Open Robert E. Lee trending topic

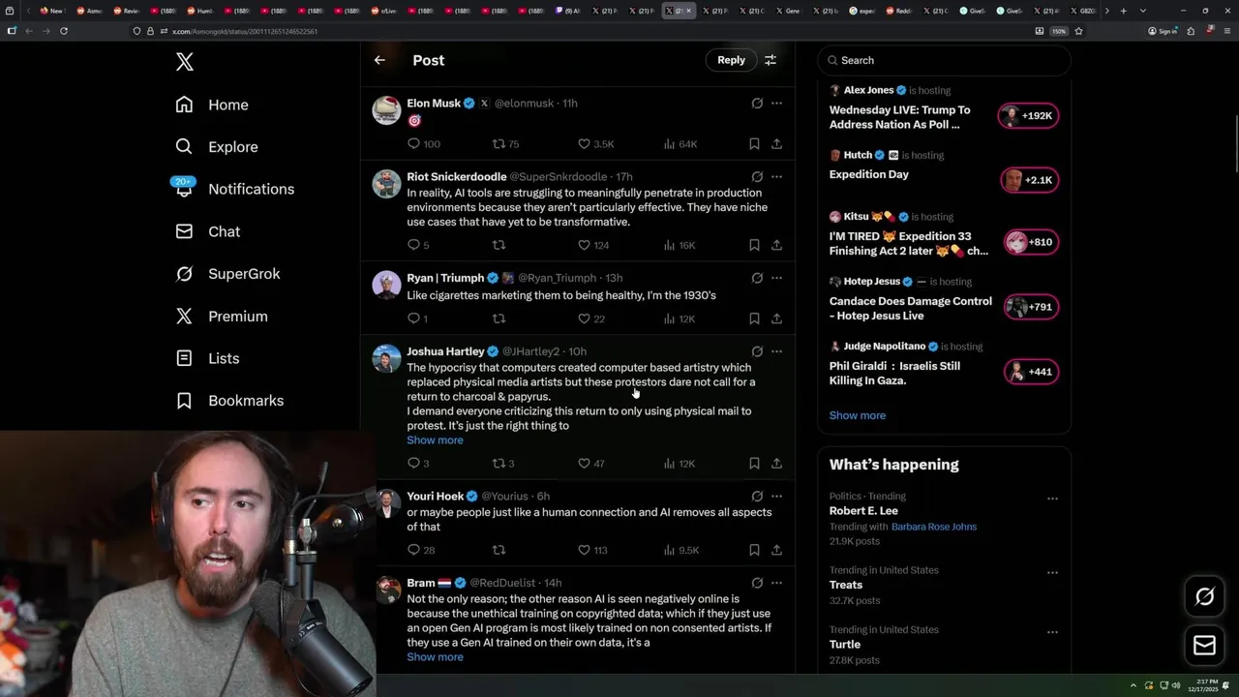(863, 510)
